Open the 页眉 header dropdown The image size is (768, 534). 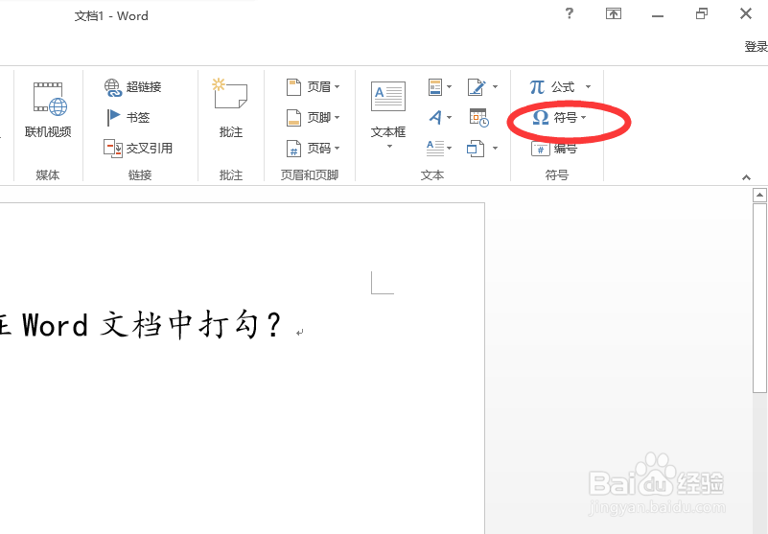pyautogui.click(x=314, y=87)
